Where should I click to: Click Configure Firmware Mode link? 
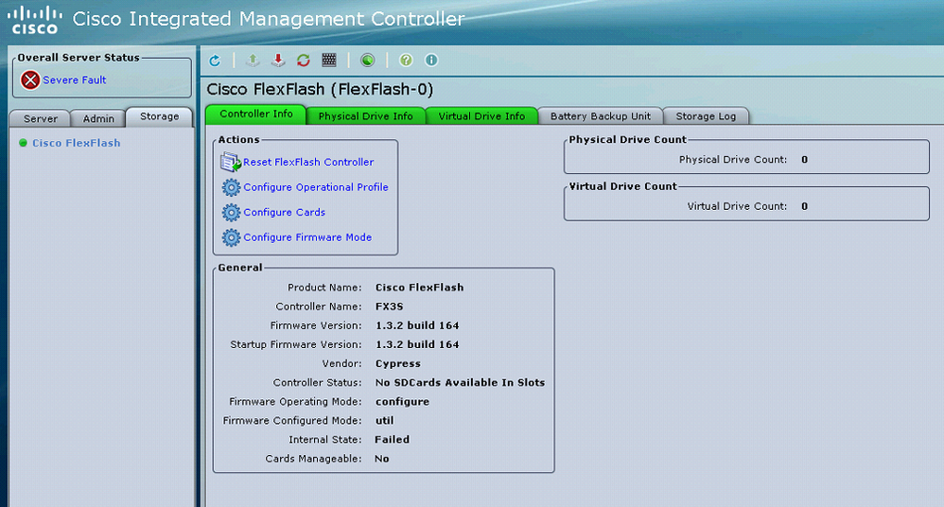(307, 237)
